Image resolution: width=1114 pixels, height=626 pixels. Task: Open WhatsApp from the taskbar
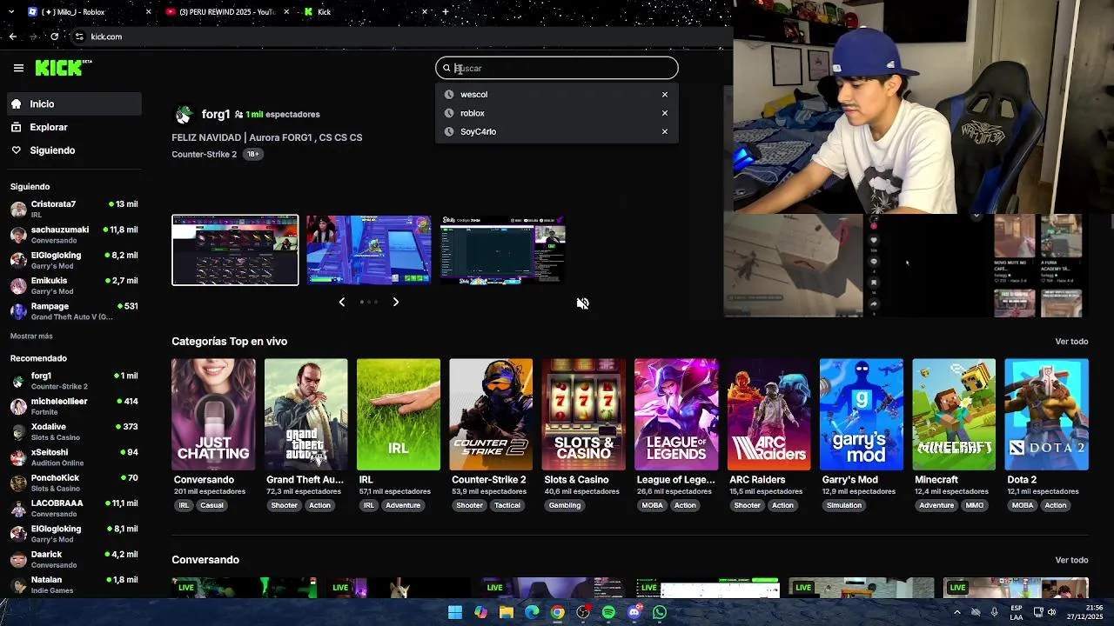(660, 612)
